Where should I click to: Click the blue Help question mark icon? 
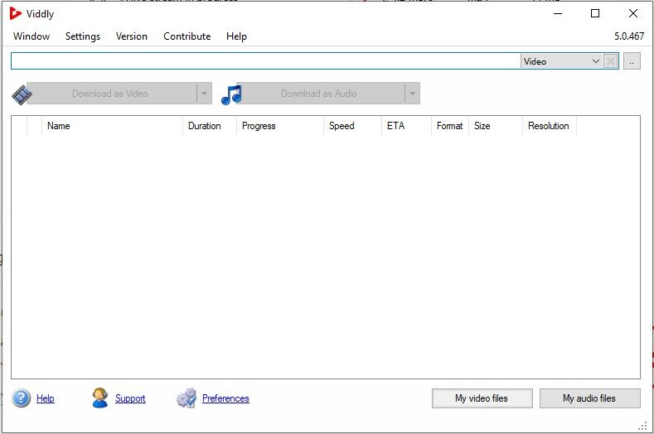pos(22,398)
